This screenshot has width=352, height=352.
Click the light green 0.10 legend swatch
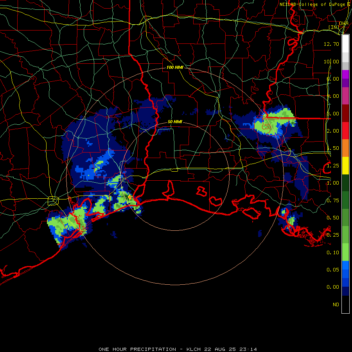[345, 252]
